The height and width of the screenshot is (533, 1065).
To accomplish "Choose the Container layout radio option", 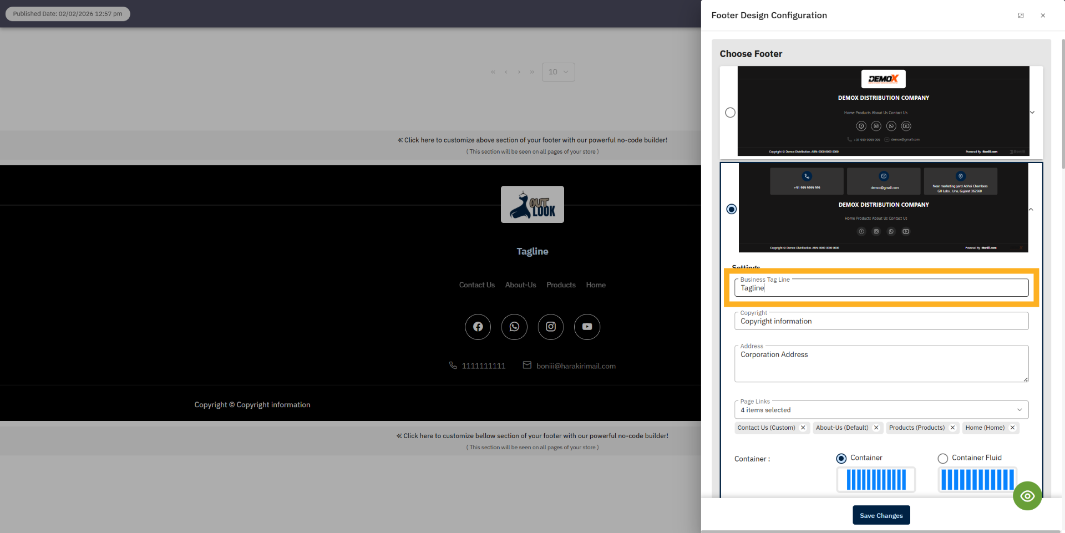I will click(841, 458).
